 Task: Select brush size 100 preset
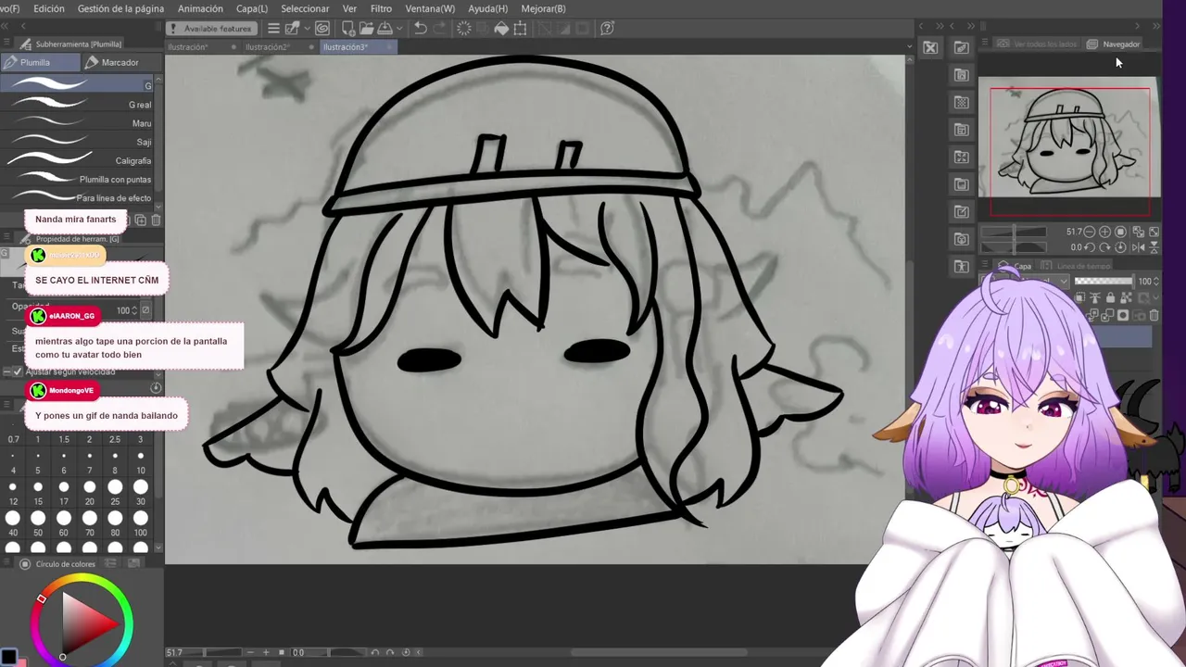141,524
